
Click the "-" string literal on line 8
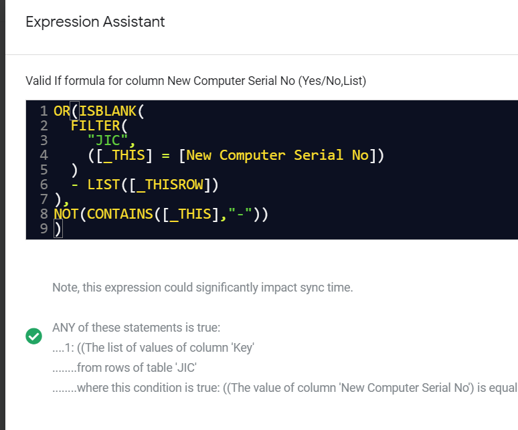coord(240,214)
